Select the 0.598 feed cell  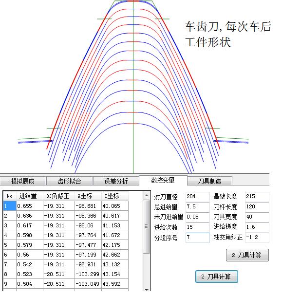[30, 235]
